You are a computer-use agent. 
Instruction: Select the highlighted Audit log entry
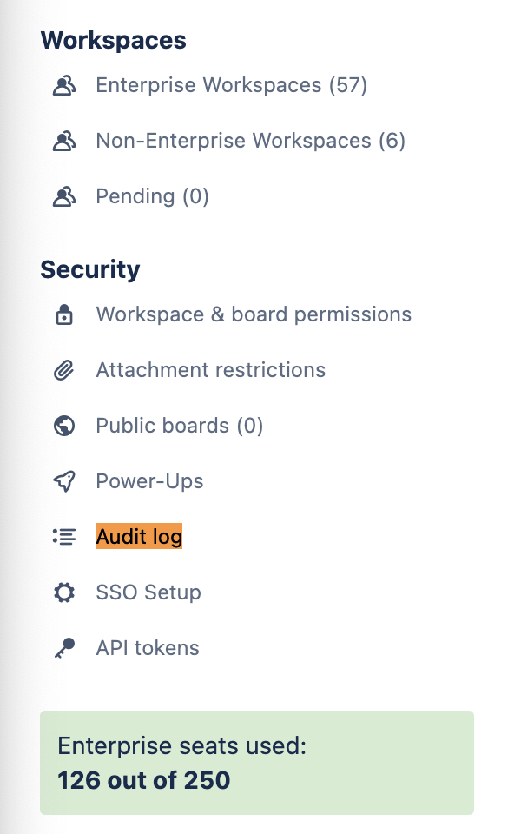(139, 537)
